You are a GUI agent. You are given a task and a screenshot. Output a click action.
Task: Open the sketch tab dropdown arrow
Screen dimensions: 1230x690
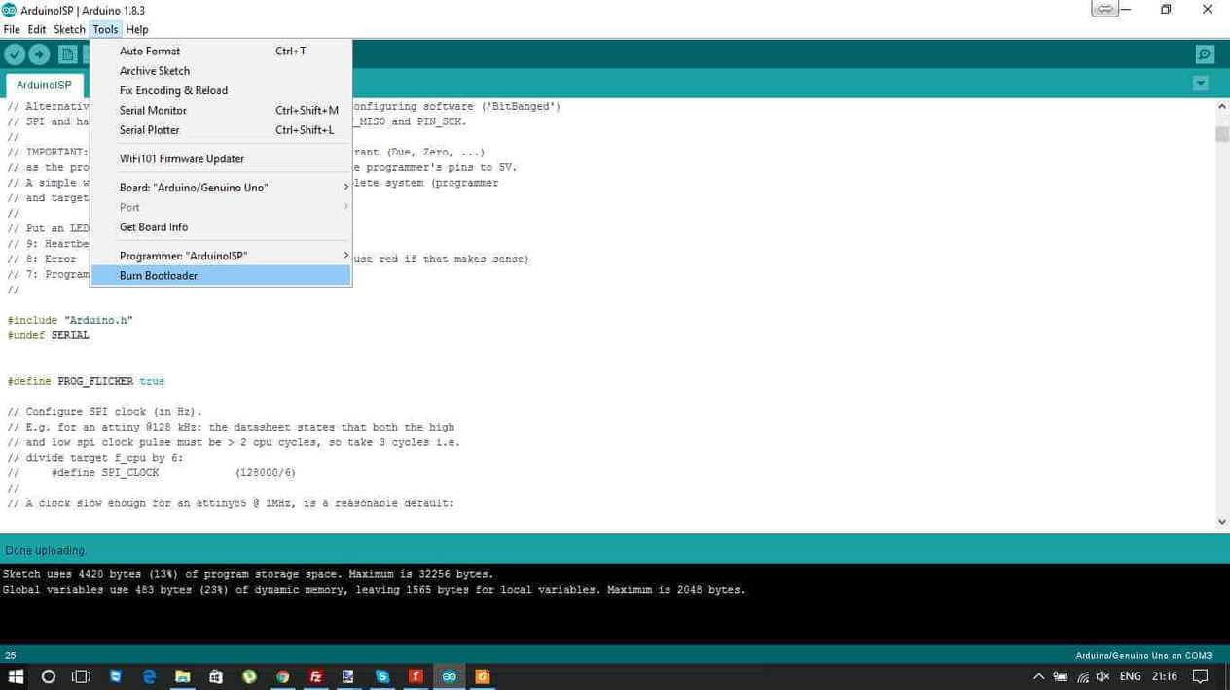tap(1200, 84)
